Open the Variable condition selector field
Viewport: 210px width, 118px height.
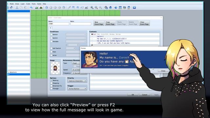76,42
